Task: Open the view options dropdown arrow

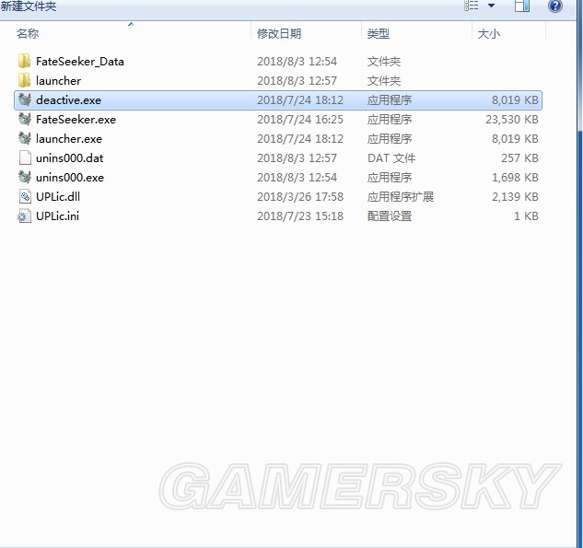Action: pos(491,6)
